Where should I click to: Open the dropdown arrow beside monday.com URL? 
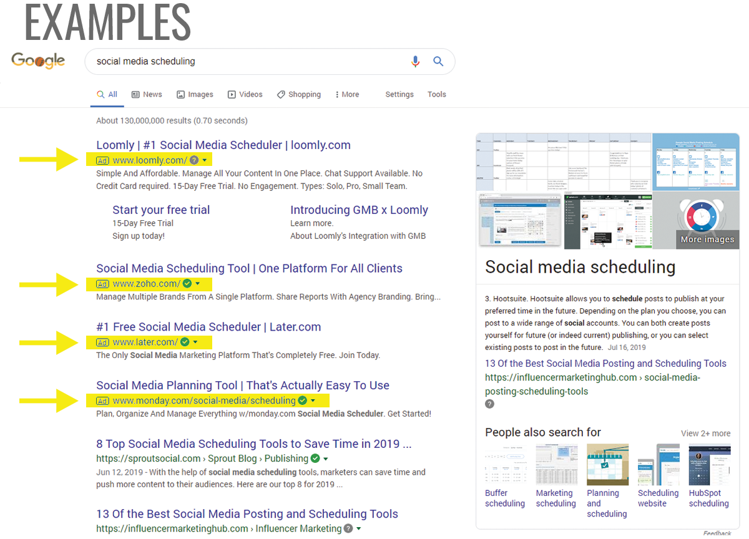click(x=313, y=401)
